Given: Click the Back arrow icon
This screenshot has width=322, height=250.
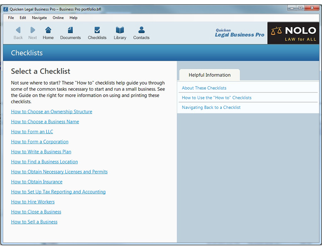Looking at the screenshot, I should tap(18, 30).
